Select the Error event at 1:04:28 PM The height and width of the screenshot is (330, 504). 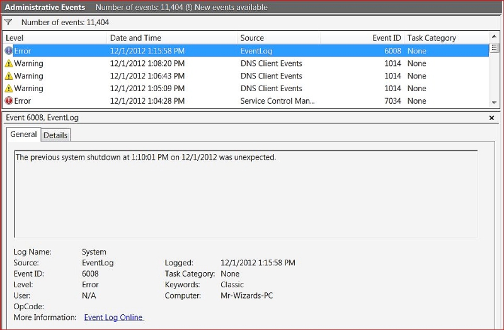pos(246,101)
